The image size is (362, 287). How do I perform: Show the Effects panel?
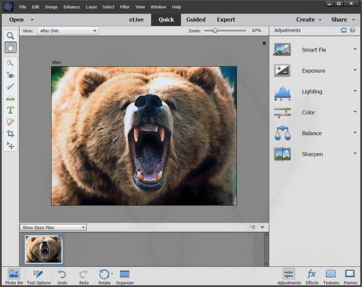pyautogui.click(x=312, y=277)
